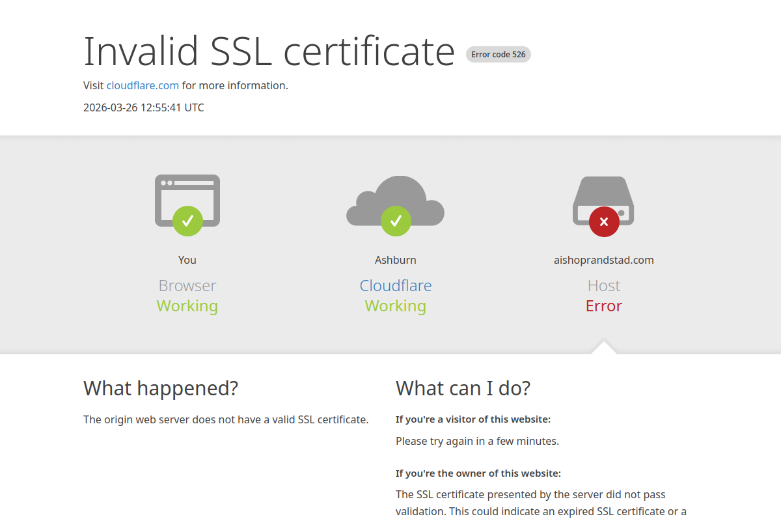Viewport: 781px width, 521px height.
Task: Click the 'What can I do?' section heading
Action: 463,388
